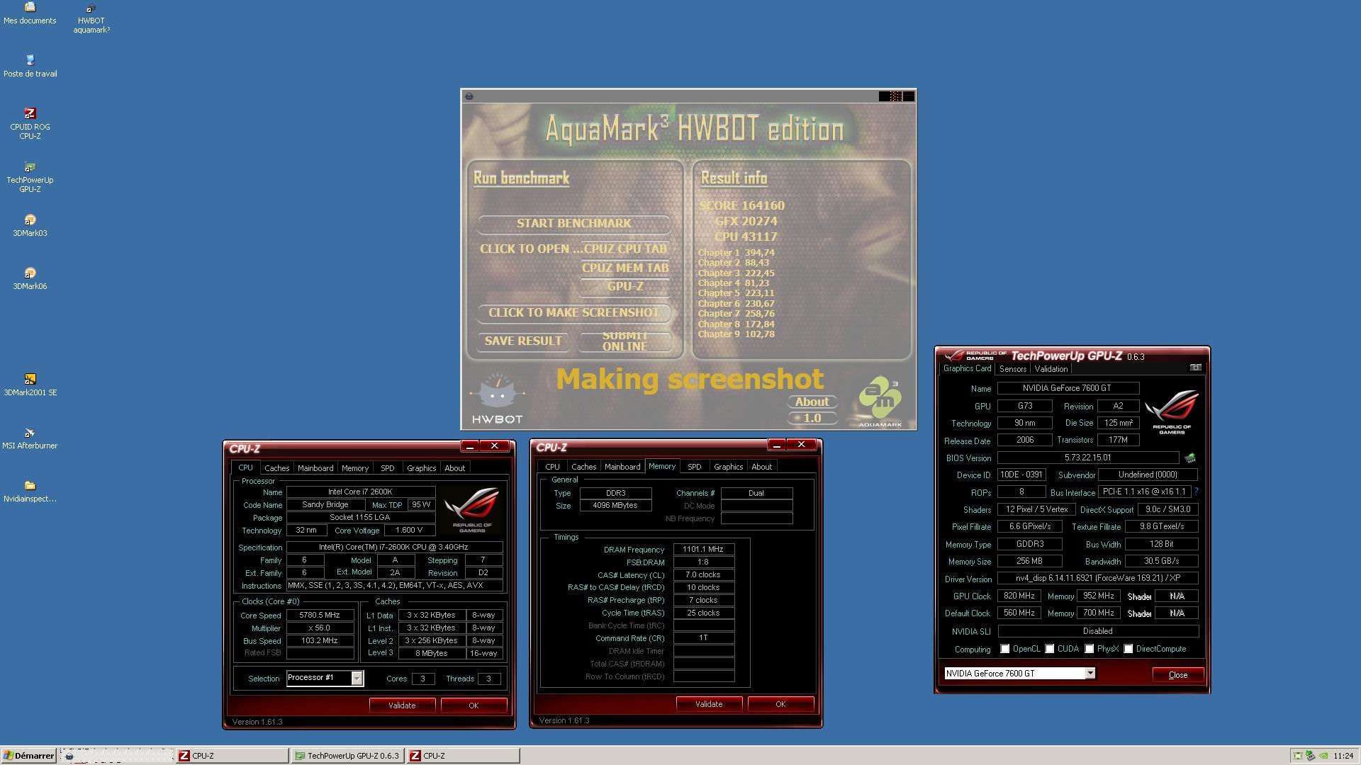Click HWBOT robot logo in AquaMark
This screenshot has width=1361, height=765.
pos(497,399)
